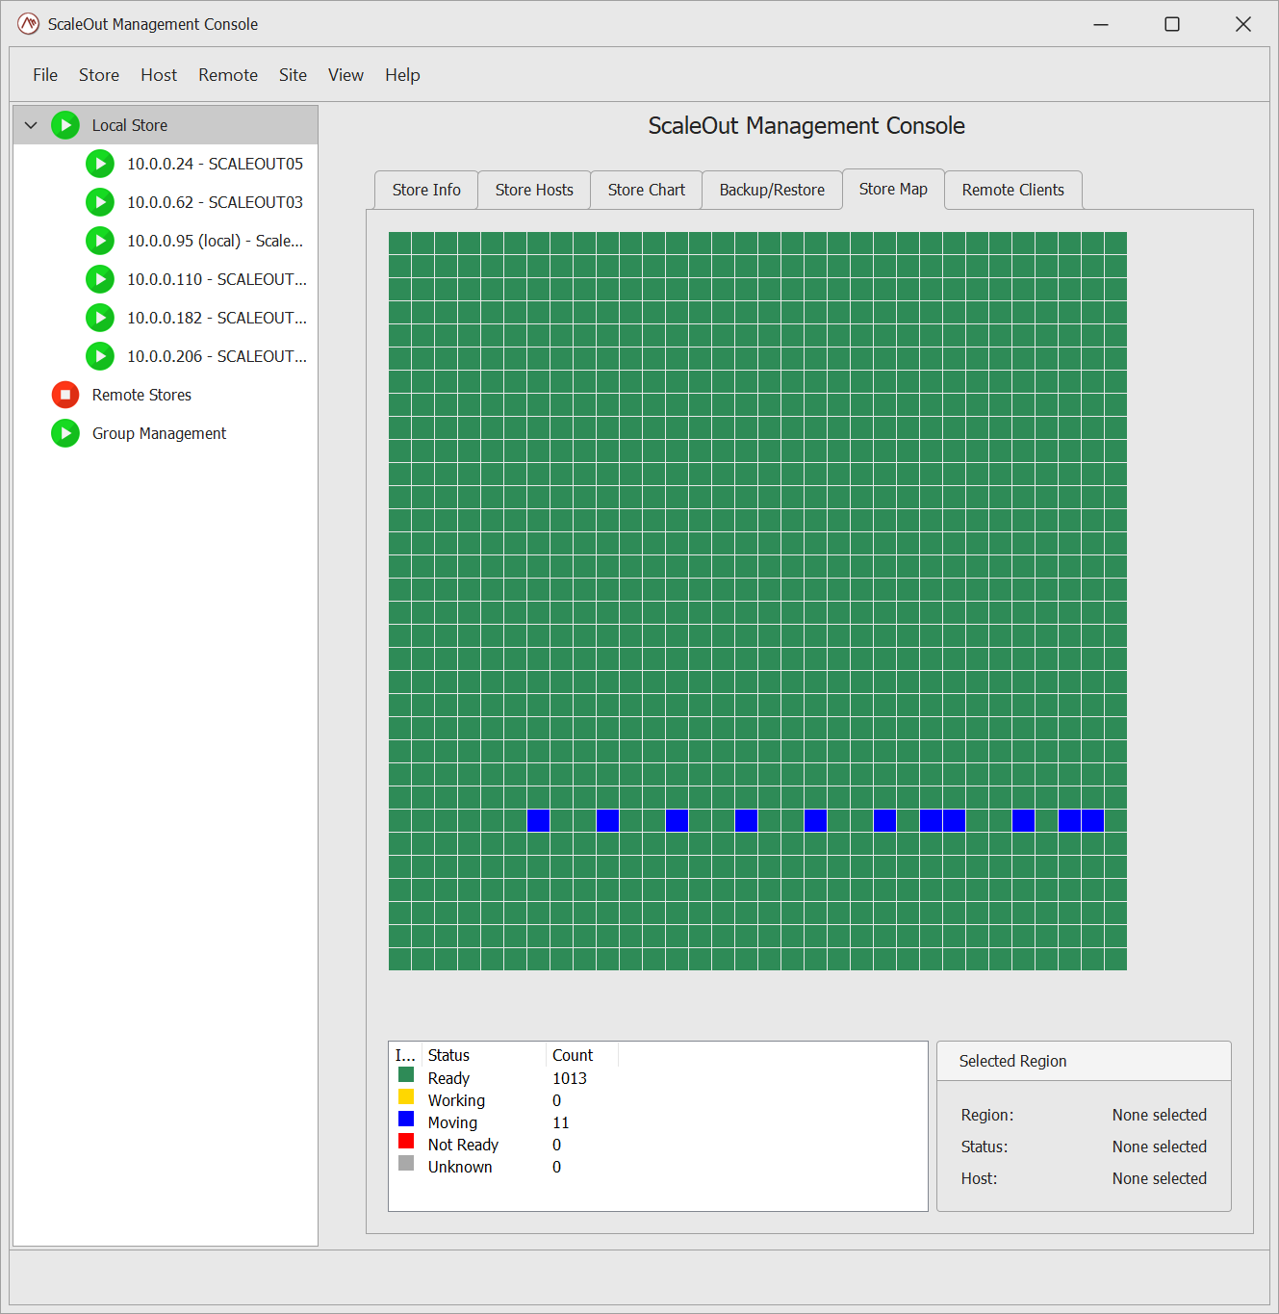Click status icon beside 10.0.0.206 host

click(100, 356)
